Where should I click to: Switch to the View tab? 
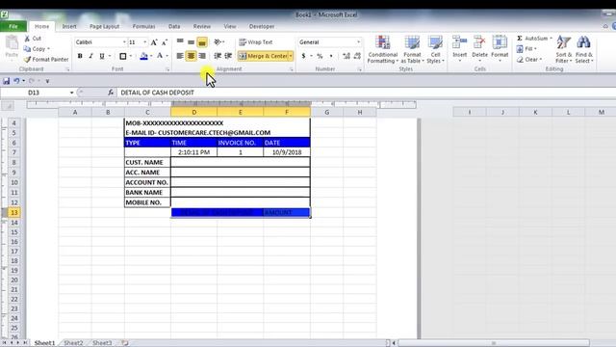coord(230,26)
